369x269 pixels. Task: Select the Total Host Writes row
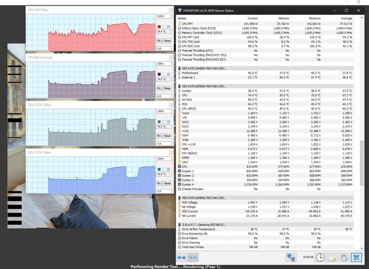point(265,247)
